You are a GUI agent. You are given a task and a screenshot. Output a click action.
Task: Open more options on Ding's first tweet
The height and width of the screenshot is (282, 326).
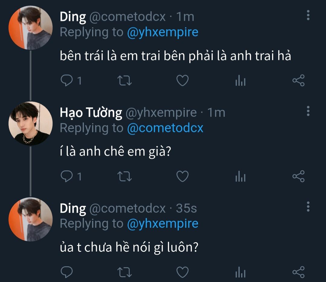point(308,15)
